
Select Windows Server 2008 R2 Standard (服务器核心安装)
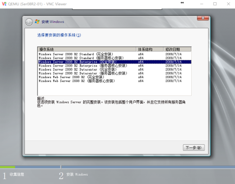pos(114,58)
